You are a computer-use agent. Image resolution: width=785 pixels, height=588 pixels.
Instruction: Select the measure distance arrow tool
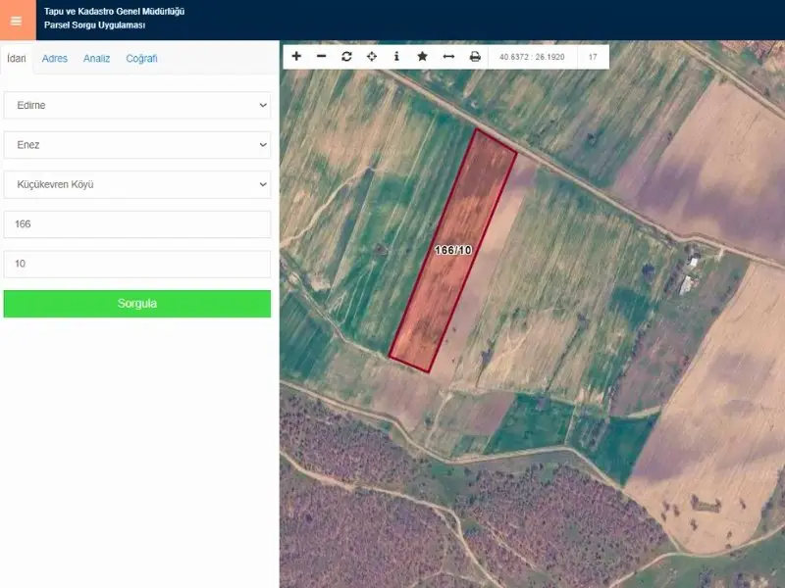pyautogui.click(x=448, y=57)
